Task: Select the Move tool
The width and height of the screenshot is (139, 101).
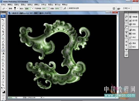Action: coord(3,20)
